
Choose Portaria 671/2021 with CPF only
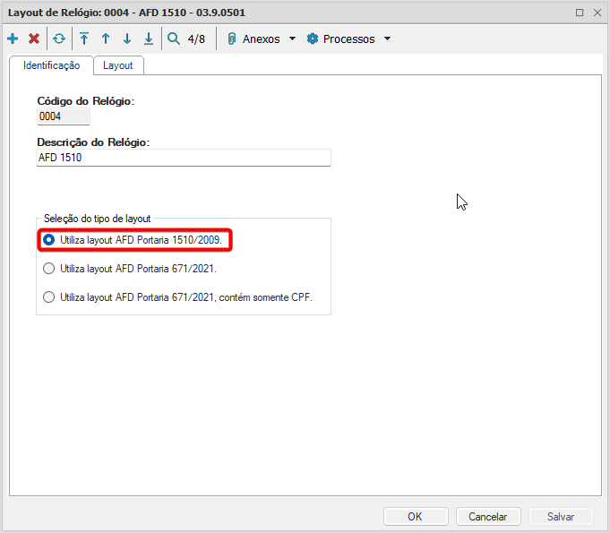pos(177,297)
